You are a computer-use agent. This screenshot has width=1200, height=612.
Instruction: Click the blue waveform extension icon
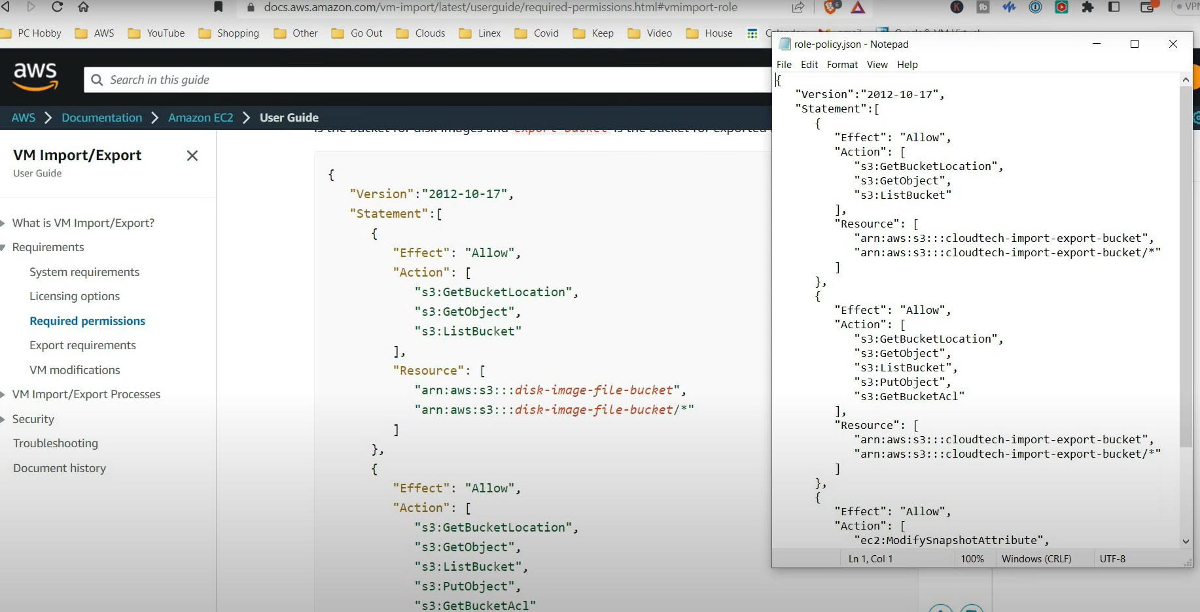click(x=1009, y=7)
